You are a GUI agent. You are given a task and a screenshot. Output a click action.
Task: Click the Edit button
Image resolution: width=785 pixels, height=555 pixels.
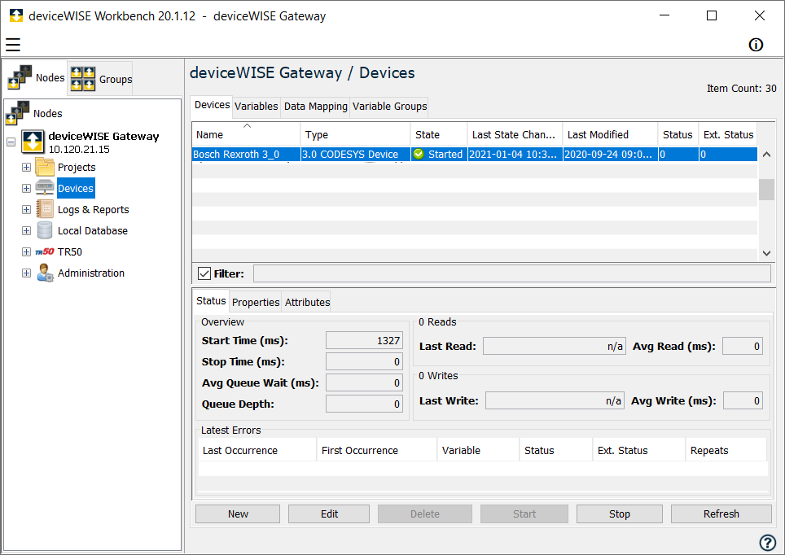(x=329, y=514)
